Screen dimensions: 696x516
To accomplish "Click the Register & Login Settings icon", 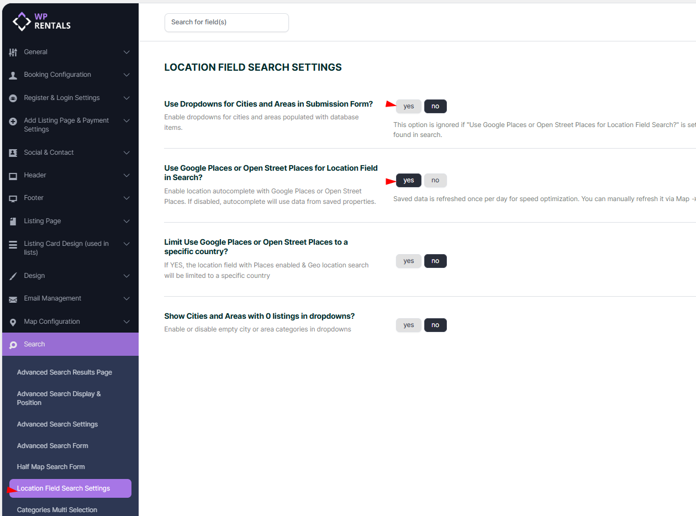I will (13, 98).
